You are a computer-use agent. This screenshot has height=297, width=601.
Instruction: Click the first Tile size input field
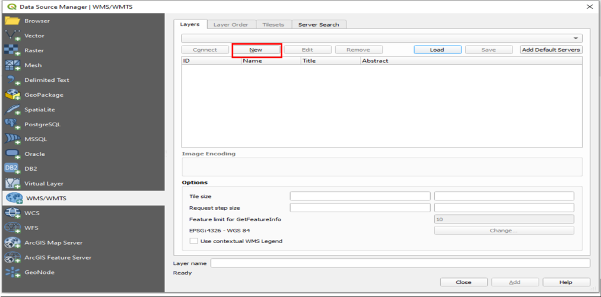(x=360, y=196)
